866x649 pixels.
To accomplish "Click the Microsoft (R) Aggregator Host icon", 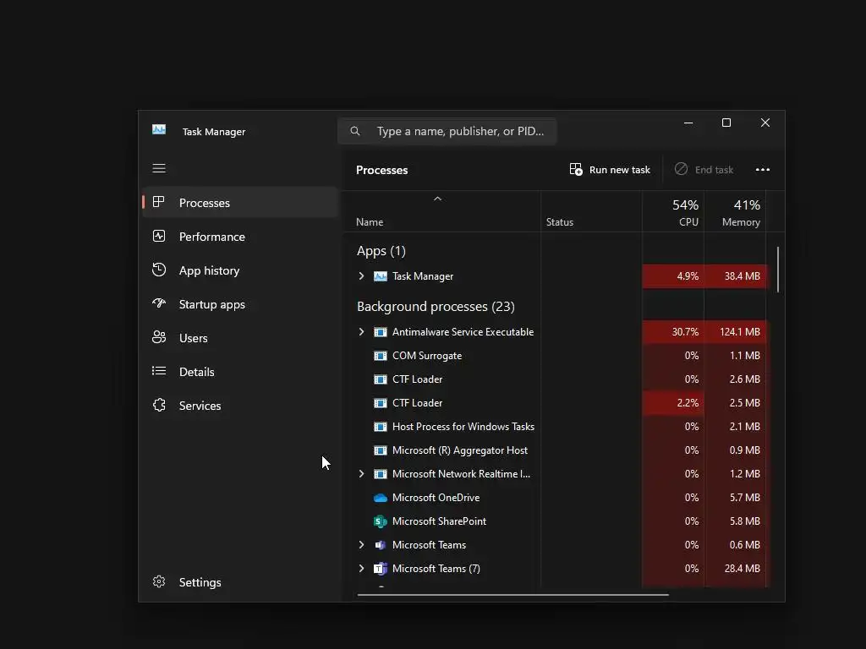I will coord(381,450).
